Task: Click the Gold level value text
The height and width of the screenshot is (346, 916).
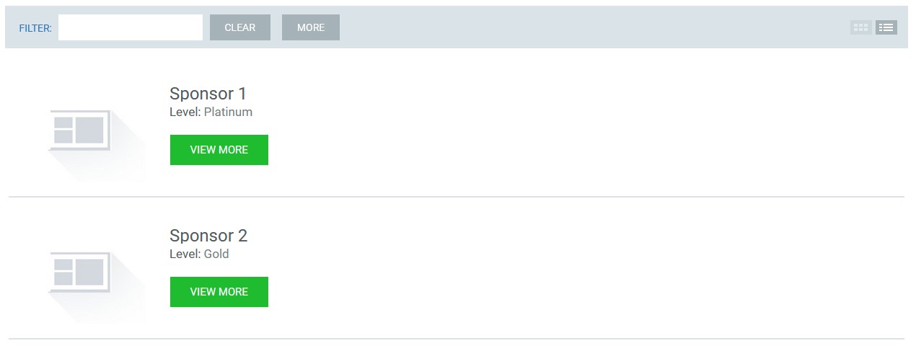Action: 216,254
